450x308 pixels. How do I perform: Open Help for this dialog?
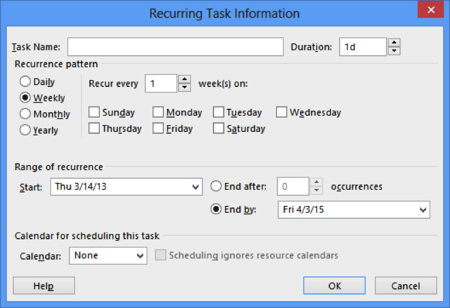click(44, 286)
